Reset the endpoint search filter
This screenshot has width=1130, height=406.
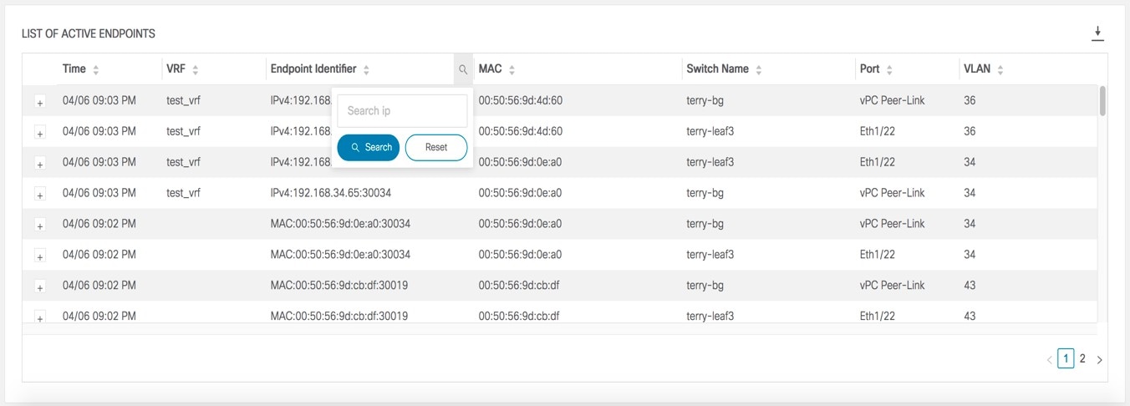point(436,147)
